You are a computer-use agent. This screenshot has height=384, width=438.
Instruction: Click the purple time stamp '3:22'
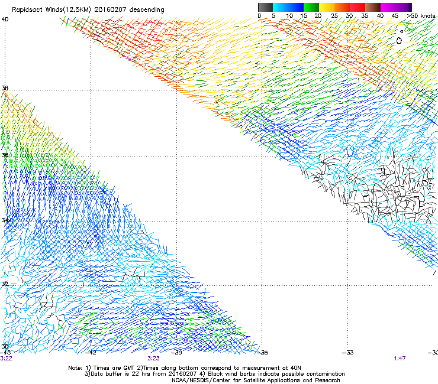pyautogui.click(x=6, y=359)
